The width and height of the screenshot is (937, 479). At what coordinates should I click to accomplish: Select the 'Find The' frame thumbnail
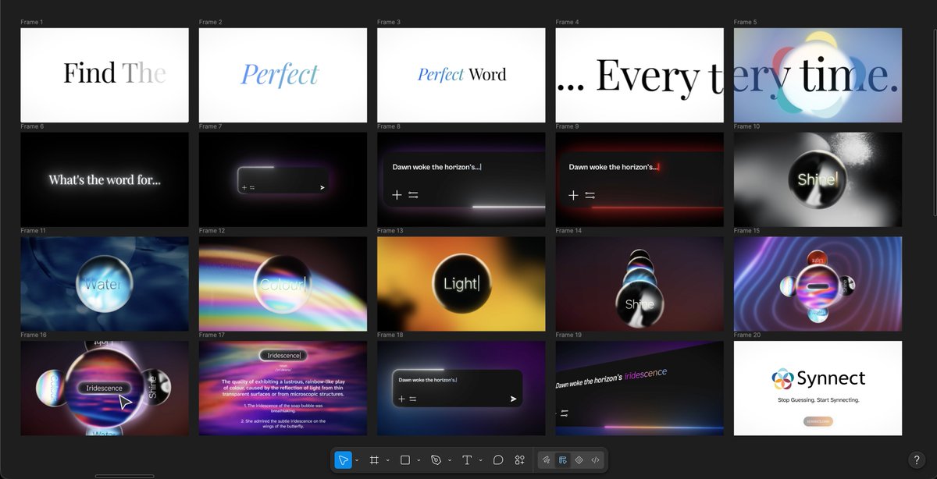coord(105,75)
